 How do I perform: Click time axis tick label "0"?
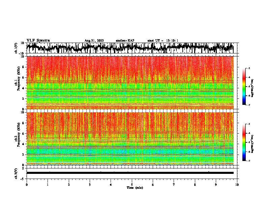(x=27, y=185)
